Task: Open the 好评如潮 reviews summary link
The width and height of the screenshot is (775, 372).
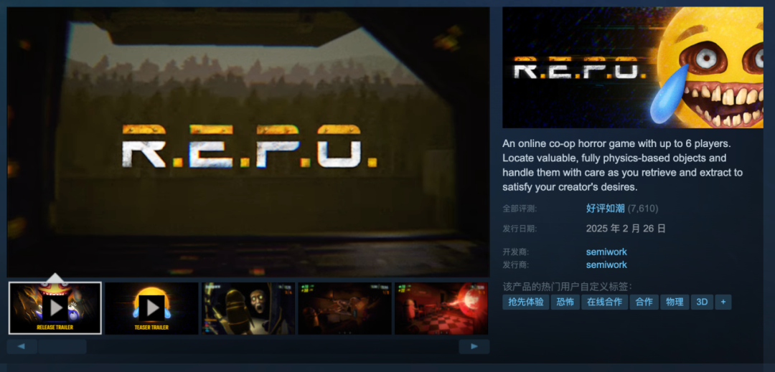Action: tap(606, 208)
